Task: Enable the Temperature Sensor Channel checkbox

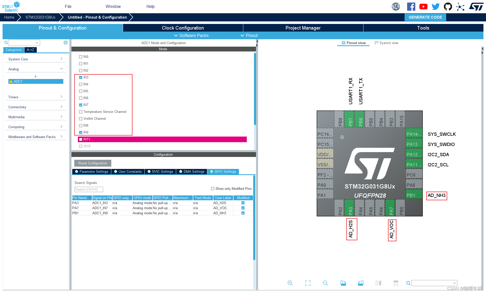Action: click(x=81, y=112)
